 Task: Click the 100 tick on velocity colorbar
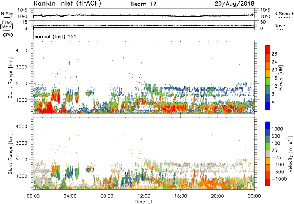tap(276, 143)
